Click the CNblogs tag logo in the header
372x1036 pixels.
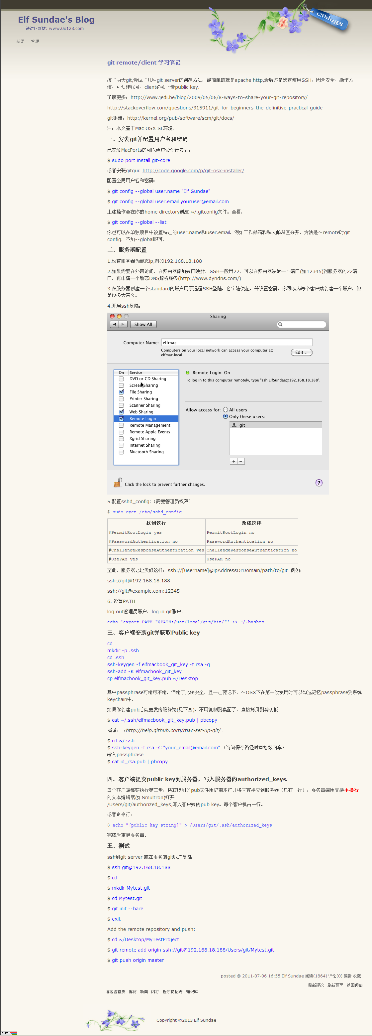[329, 19]
